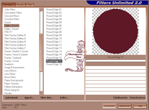Viewport: 149px width, 110px height.
Task: Open the Datenbank menu
Action: (12, 98)
